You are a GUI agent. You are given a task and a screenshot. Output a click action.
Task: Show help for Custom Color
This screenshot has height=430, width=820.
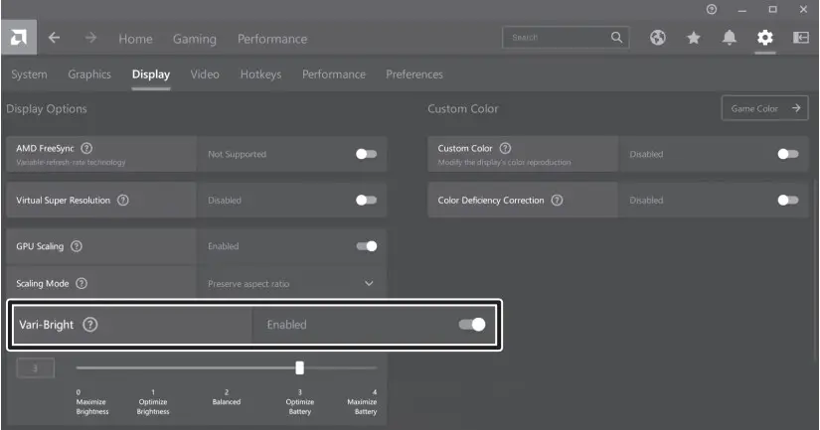click(x=505, y=148)
